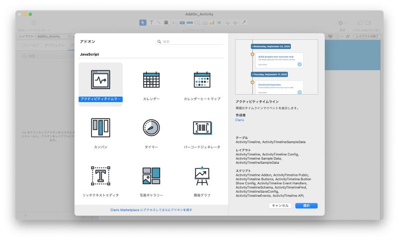Screen dimensions: 399x240
Task: Open the gear settings icon in toolbar
Action: pos(341,23)
